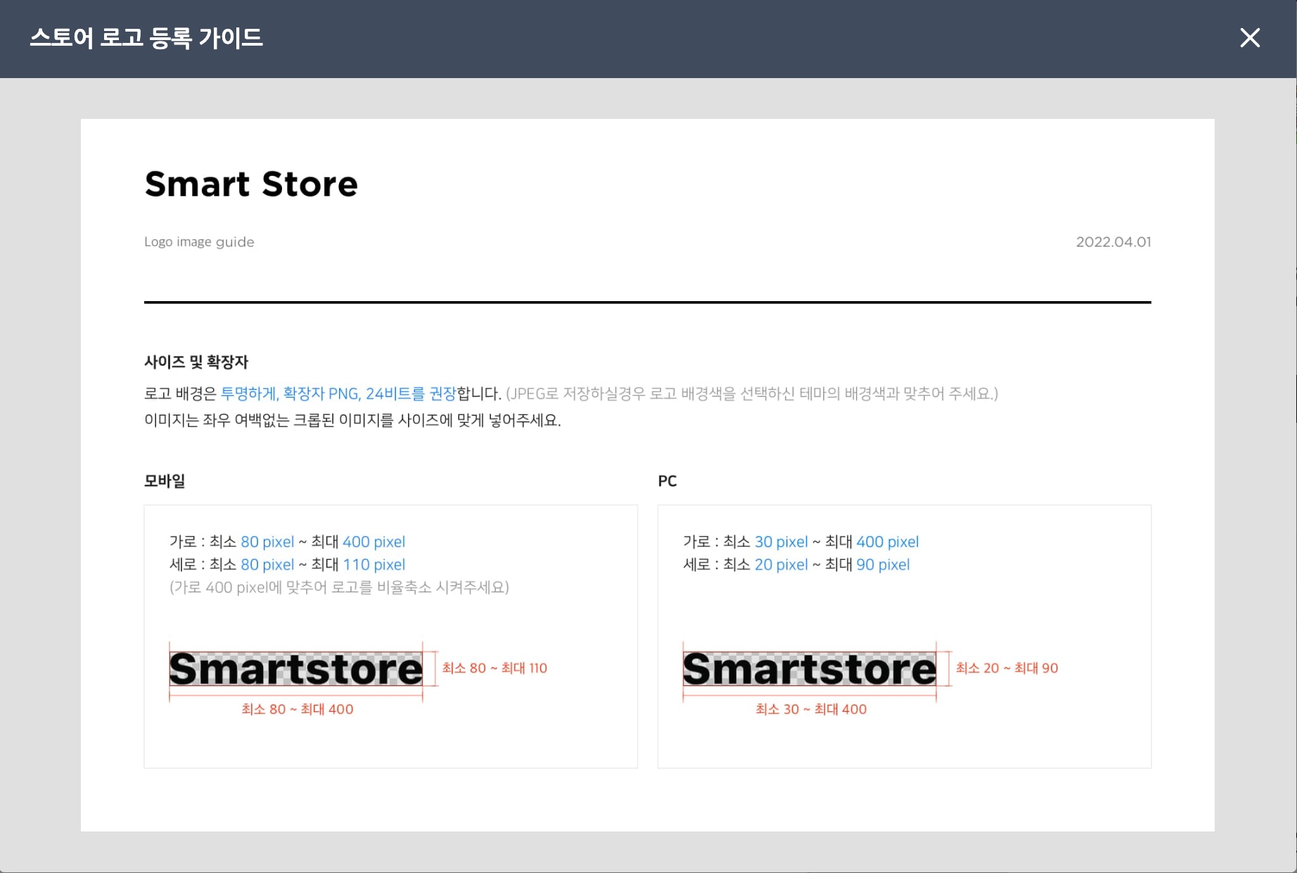Click the gray JPEG background color note
Screen dimensions: 1297x873
tap(752, 393)
